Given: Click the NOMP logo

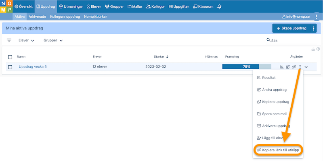Looking at the screenshot, I should coord(6,6).
